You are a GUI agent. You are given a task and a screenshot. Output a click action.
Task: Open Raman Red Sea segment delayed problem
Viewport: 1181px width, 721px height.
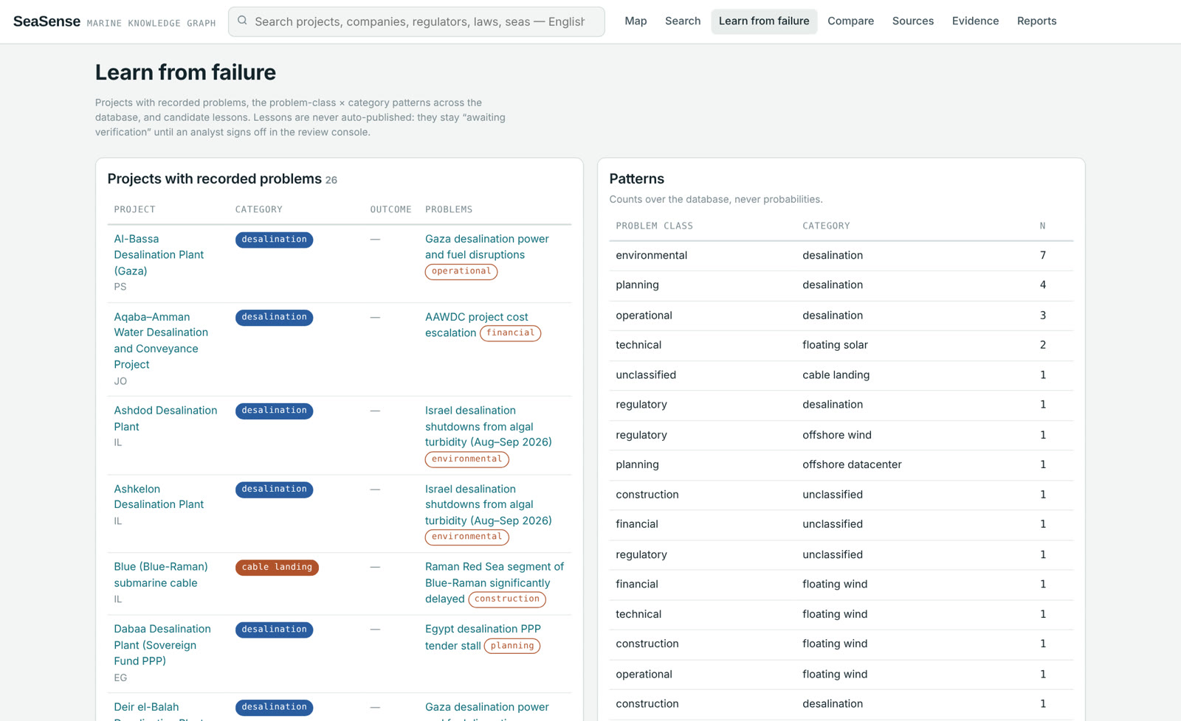coord(494,582)
